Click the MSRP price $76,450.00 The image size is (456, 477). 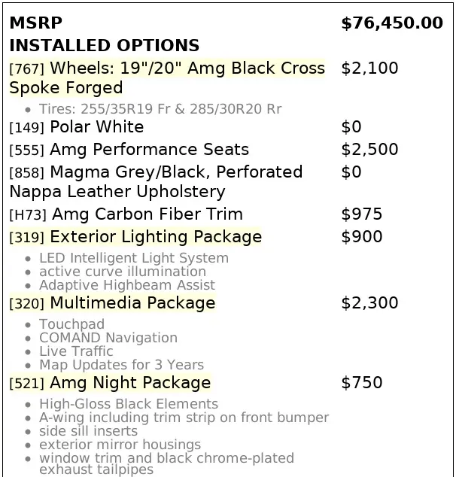tap(391, 23)
